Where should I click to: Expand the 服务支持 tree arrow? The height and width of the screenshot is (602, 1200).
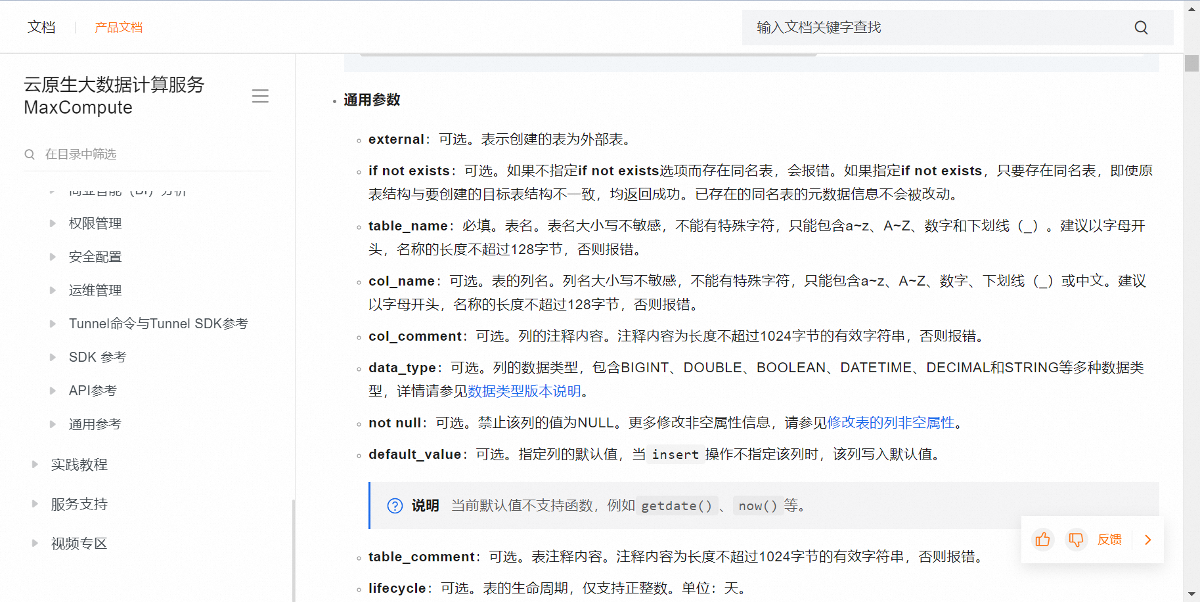tap(35, 504)
